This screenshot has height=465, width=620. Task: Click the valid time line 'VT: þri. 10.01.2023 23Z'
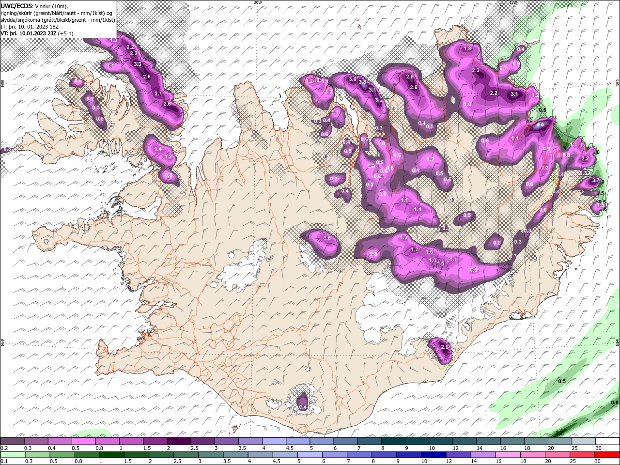coord(29,33)
